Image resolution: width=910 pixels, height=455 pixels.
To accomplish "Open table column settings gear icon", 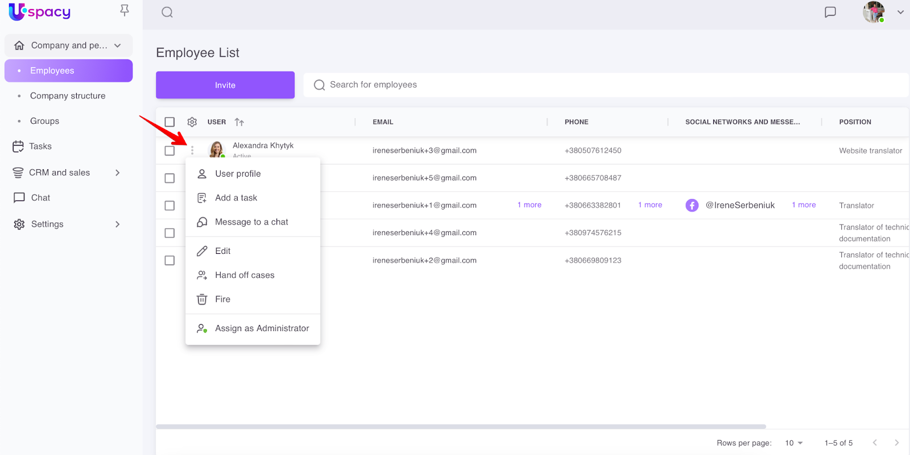I will (x=192, y=122).
